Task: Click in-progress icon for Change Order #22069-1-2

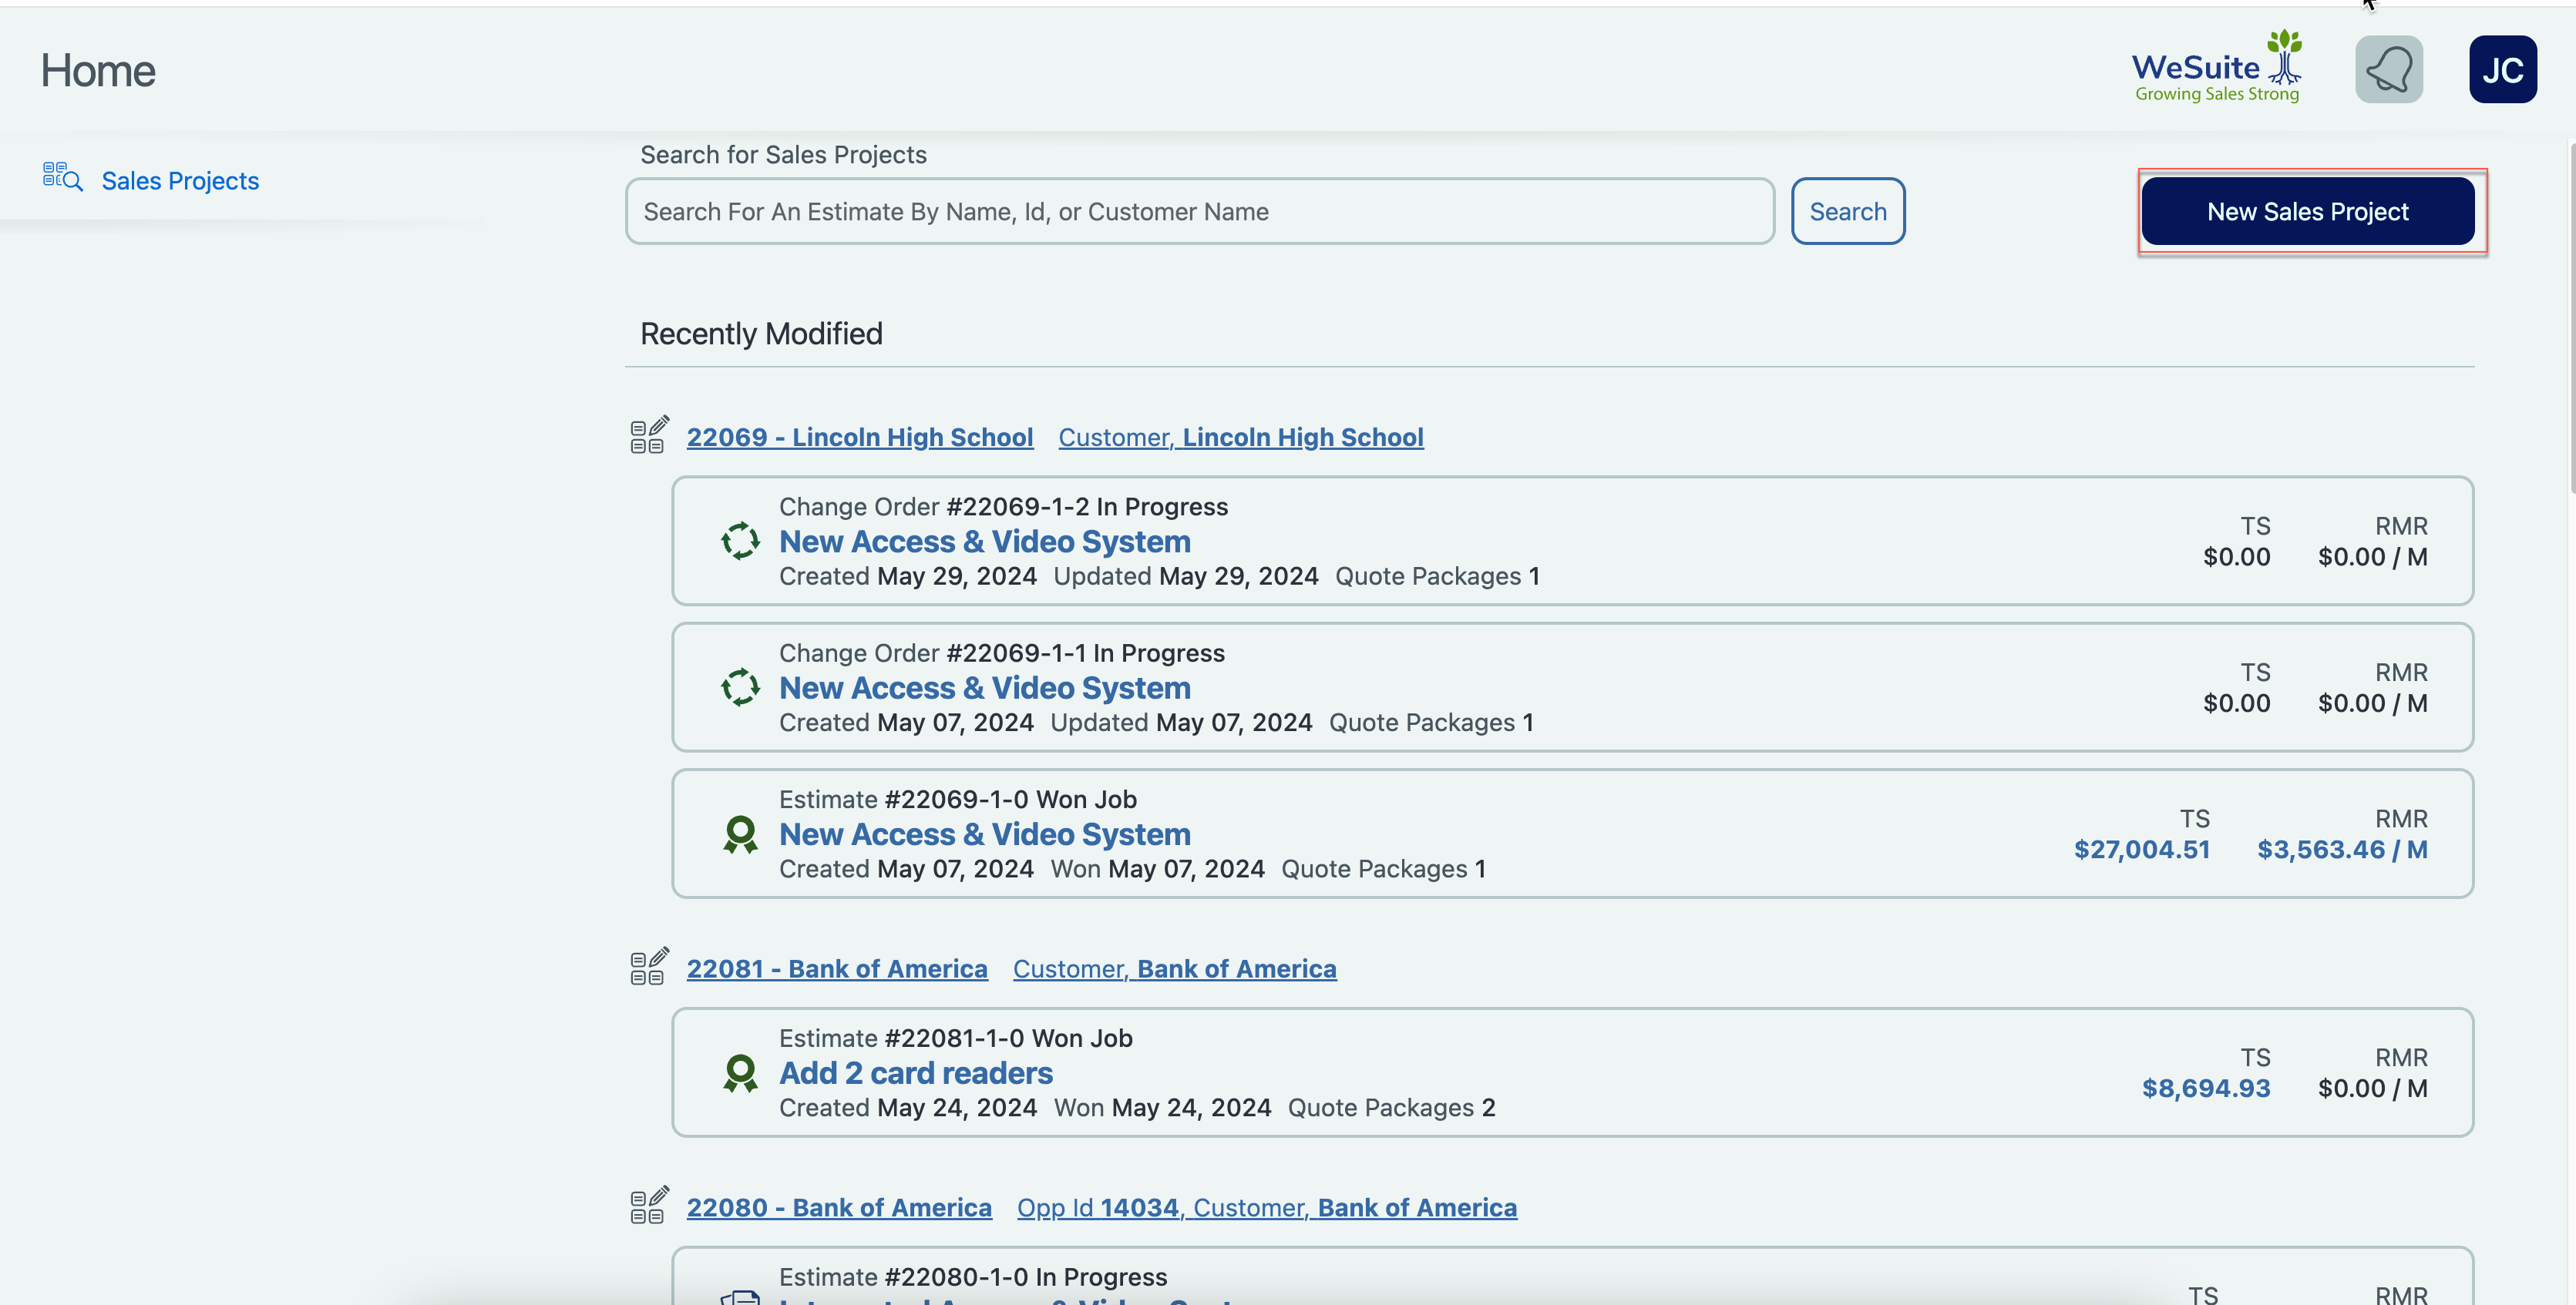Action: click(x=740, y=542)
